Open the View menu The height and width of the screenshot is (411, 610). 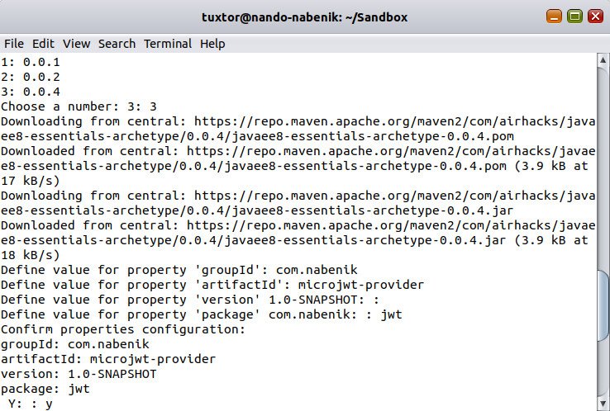coord(76,44)
